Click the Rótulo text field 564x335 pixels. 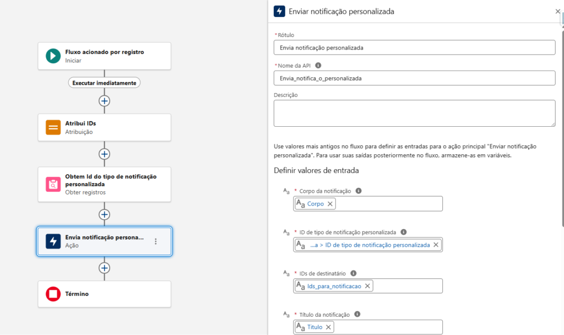(x=414, y=47)
